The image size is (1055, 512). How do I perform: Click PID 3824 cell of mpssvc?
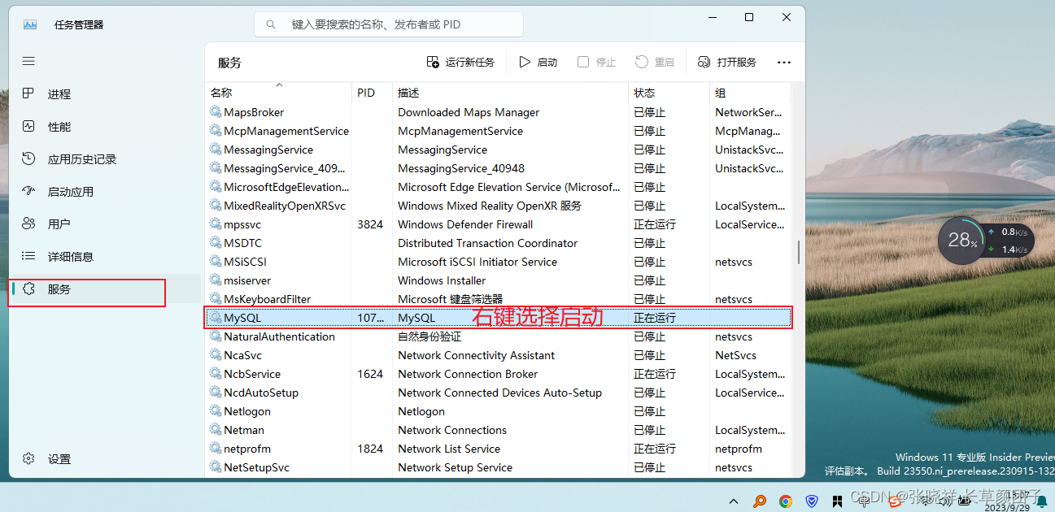click(x=370, y=224)
